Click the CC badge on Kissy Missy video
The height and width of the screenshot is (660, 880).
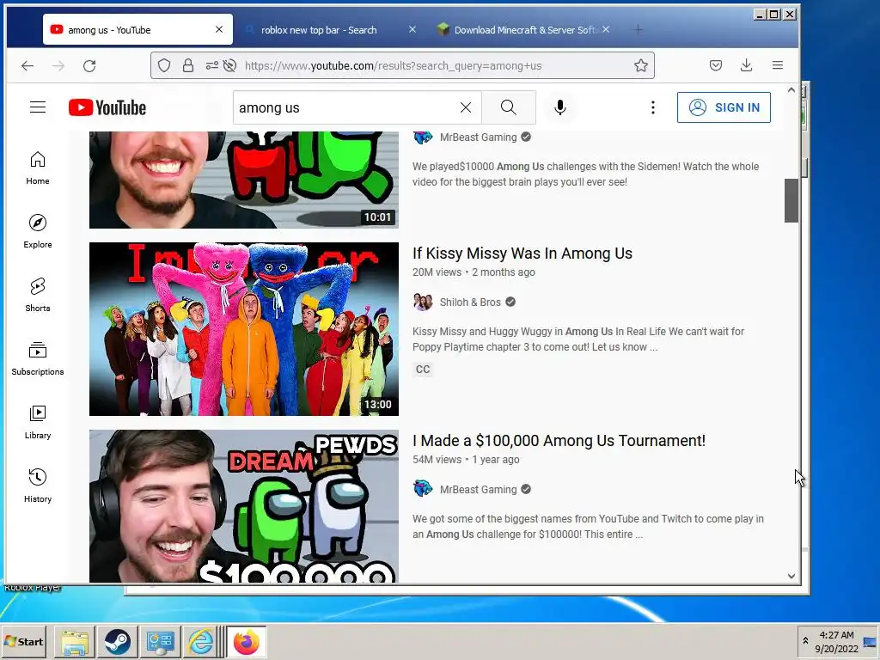click(423, 370)
